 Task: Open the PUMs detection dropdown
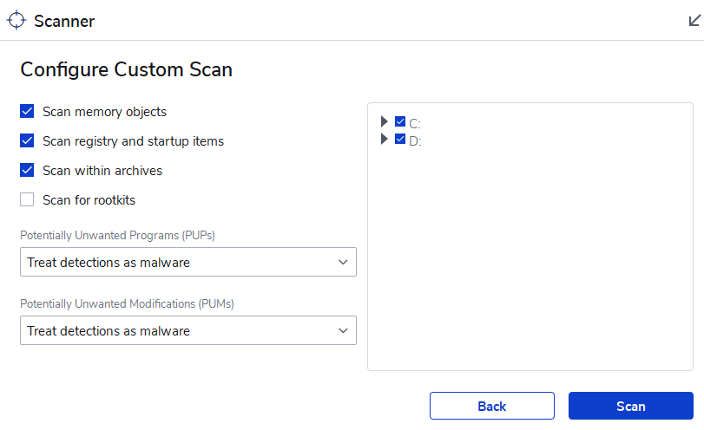point(188,330)
